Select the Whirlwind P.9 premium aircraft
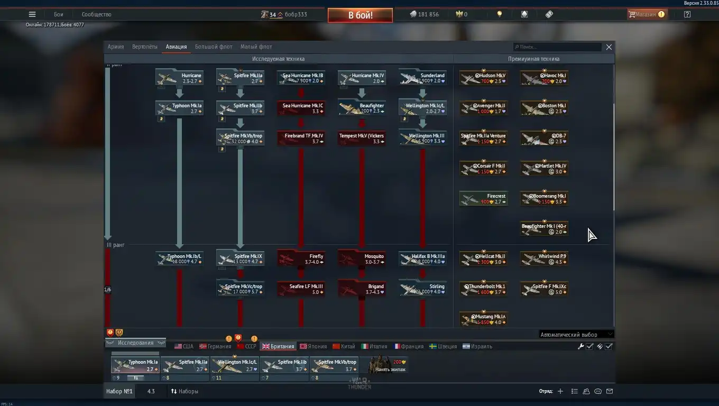The image size is (719, 406). [545, 259]
